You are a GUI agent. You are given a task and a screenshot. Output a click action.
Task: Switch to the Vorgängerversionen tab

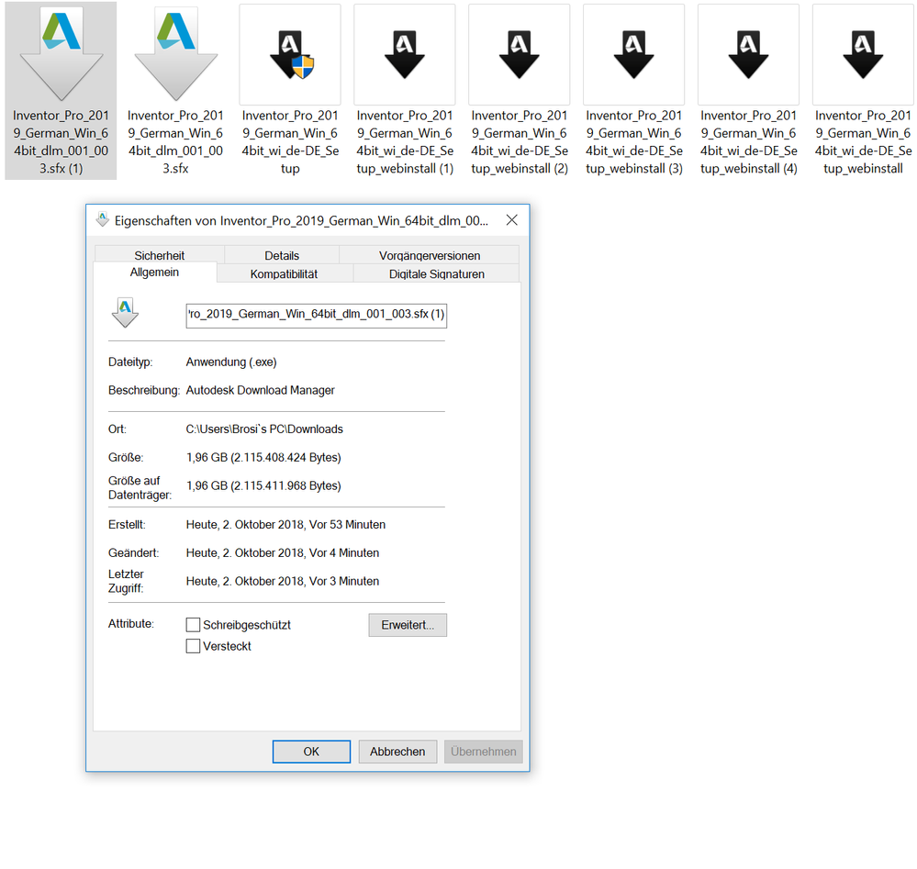coord(430,255)
